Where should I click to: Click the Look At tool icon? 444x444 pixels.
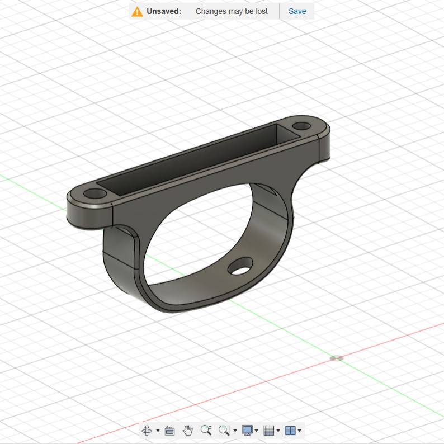[x=169, y=431]
